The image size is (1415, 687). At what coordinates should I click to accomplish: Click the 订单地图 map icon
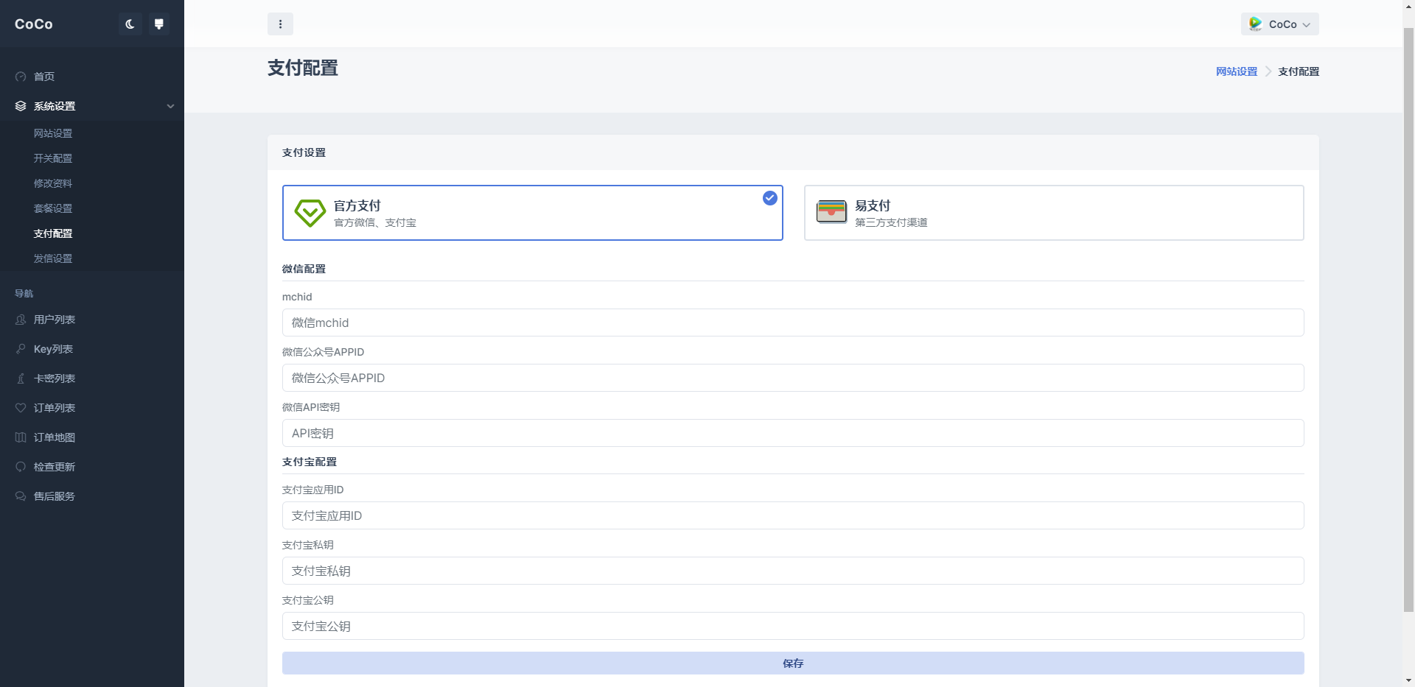click(21, 437)
